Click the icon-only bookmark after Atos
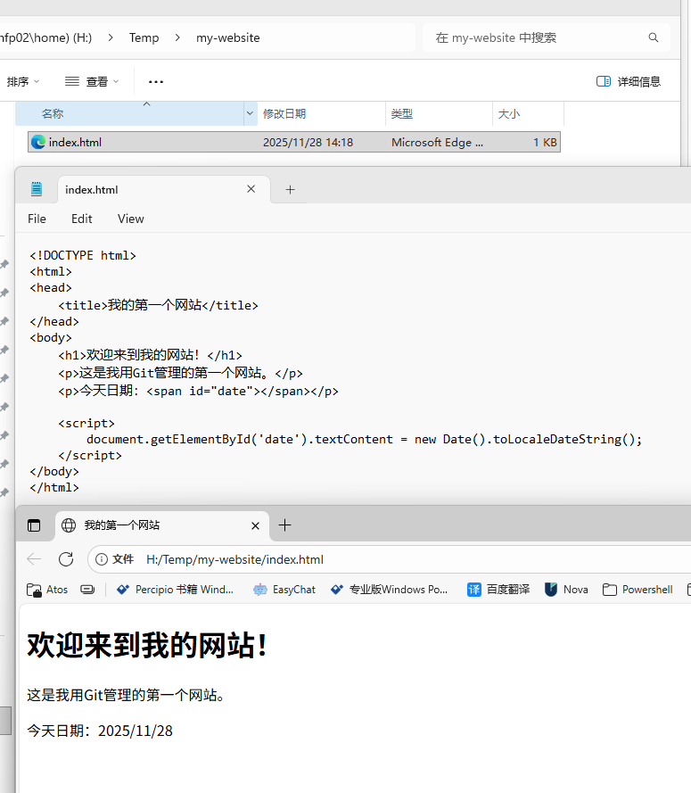The image size is (691, 793). [87, 590]
